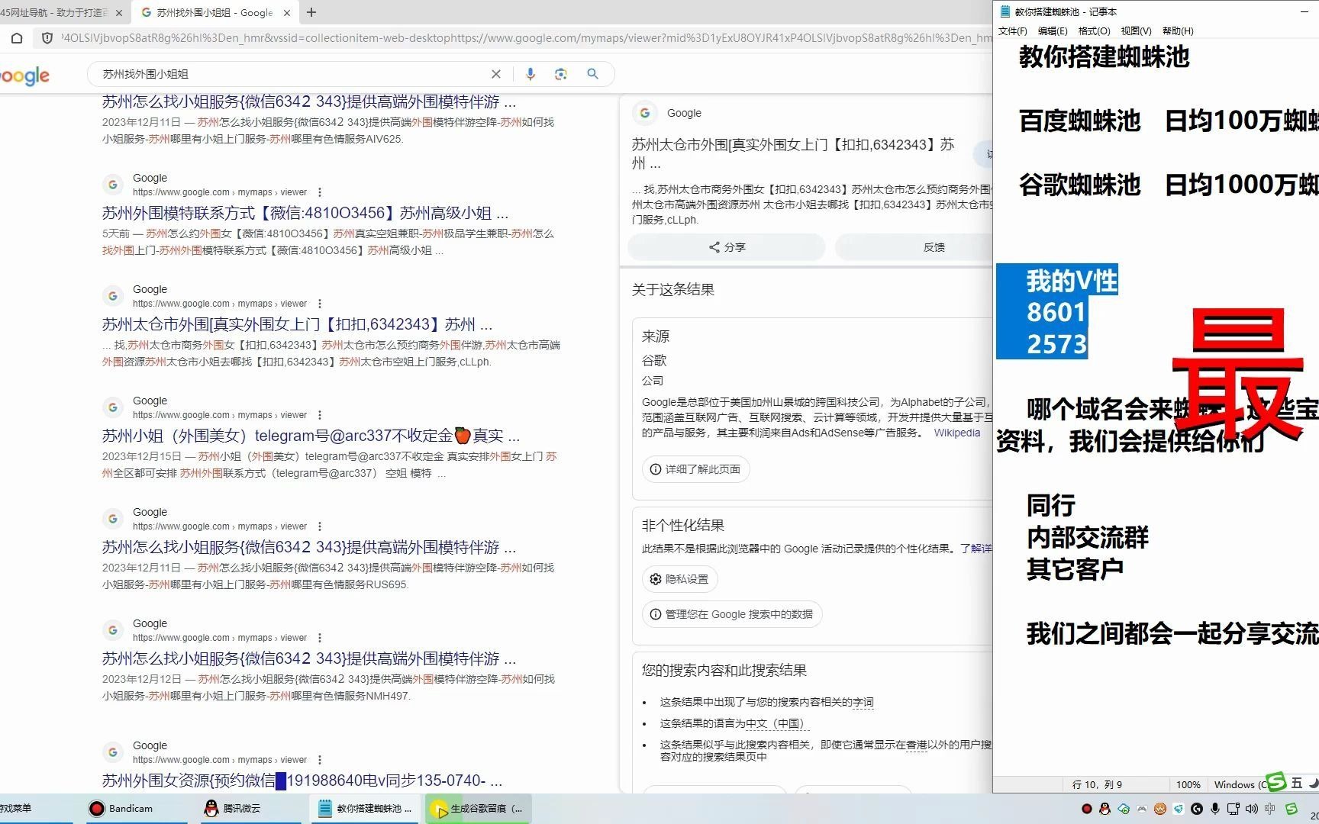Open Notepad 编辑(E) menu
The width and height of the screenshot is (1319, 824).
point(1053,31)
